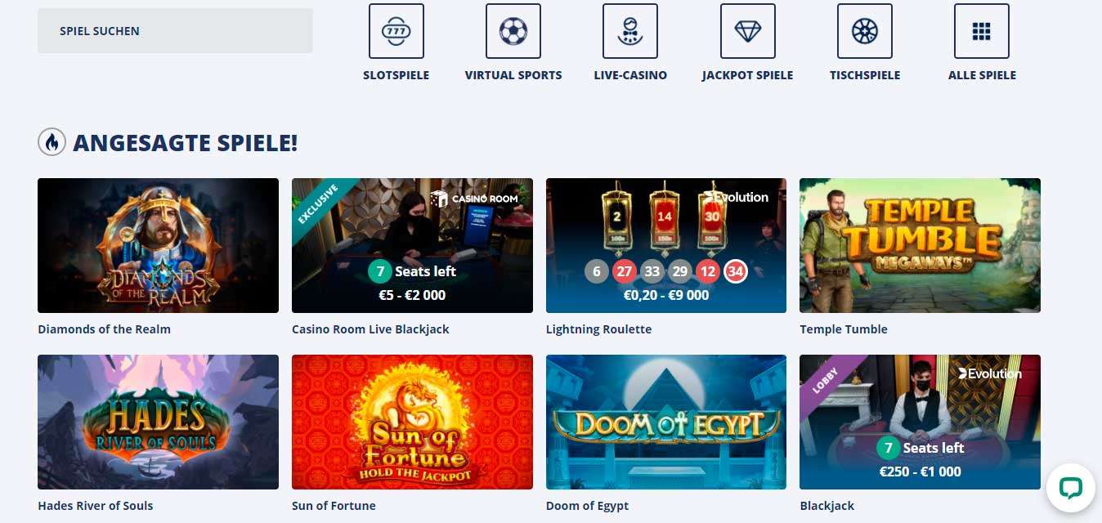Launch the Temple Tumble Megaways thumbnail
1102x523 pixels.
(920, 245)
